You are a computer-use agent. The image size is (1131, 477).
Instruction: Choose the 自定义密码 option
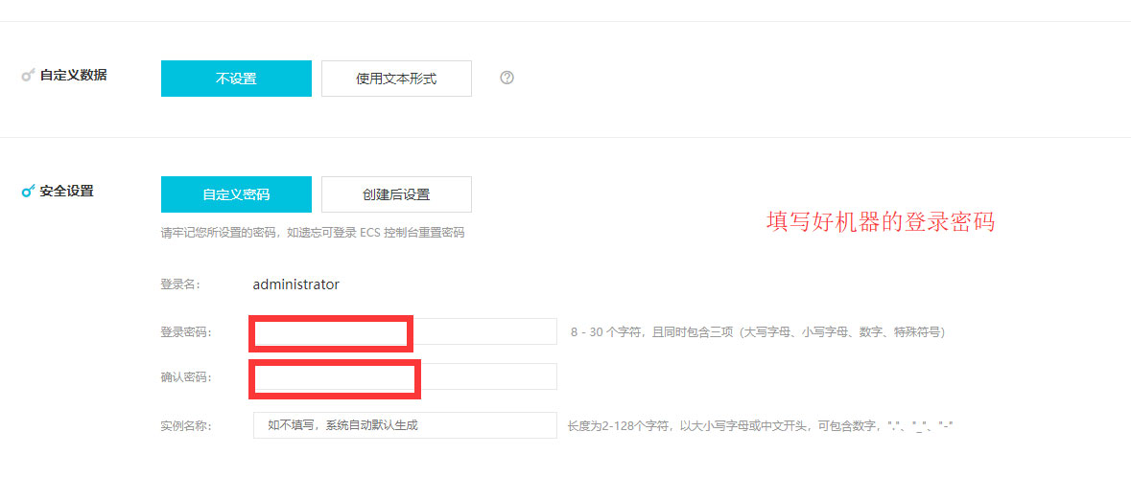(236, 194)
